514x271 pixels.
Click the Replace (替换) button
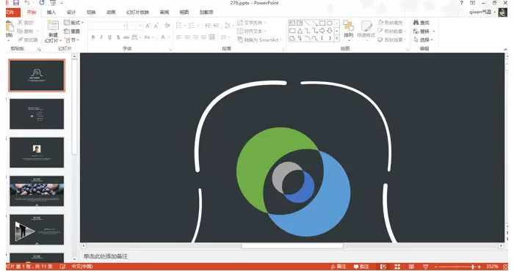pos(424,31)
